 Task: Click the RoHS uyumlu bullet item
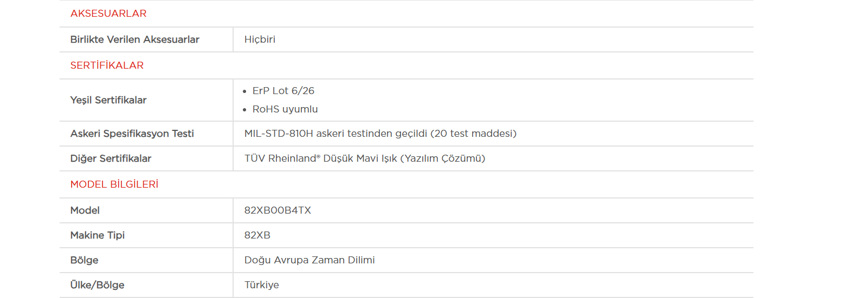(285, 109)
